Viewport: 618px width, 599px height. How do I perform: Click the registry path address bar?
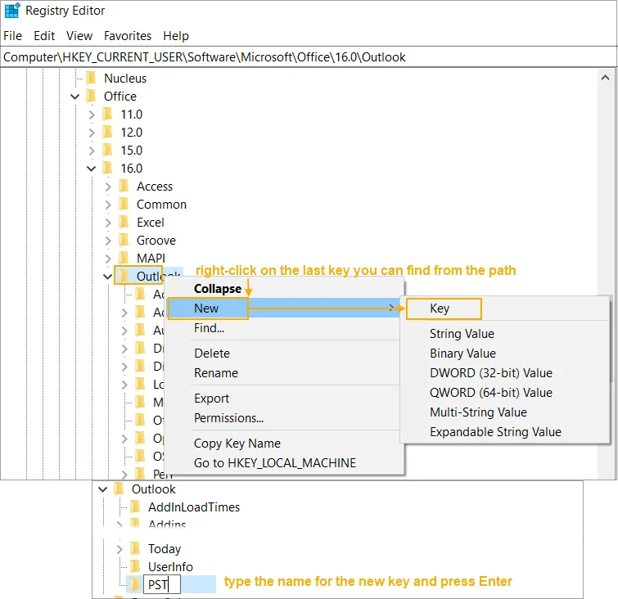(309, 57)
